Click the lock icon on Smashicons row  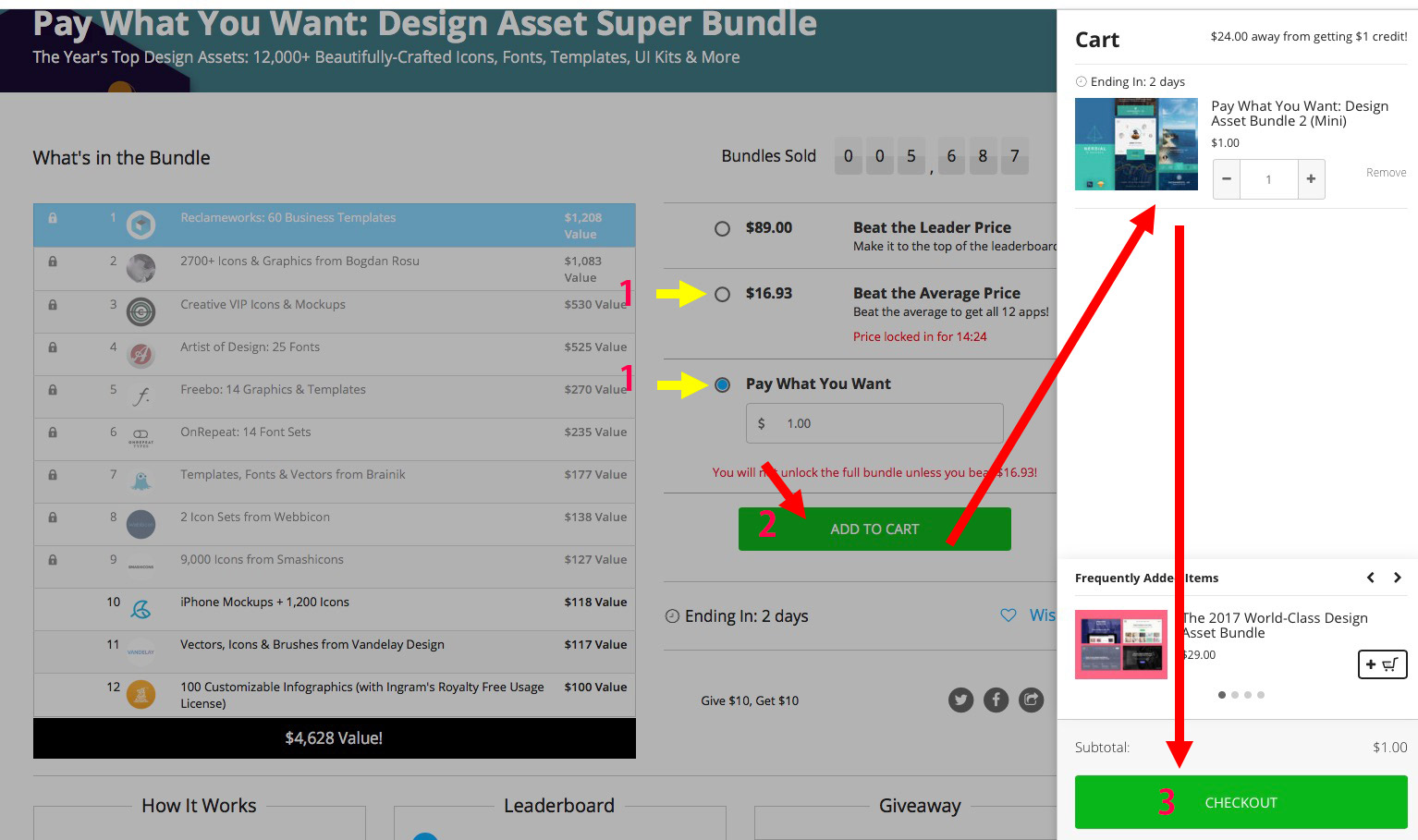coord(53,560)
